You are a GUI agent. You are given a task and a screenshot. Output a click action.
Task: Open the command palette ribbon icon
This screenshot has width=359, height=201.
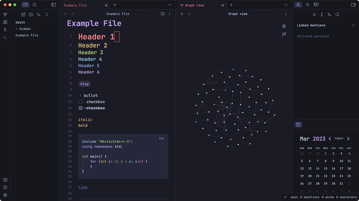point(5,37)
